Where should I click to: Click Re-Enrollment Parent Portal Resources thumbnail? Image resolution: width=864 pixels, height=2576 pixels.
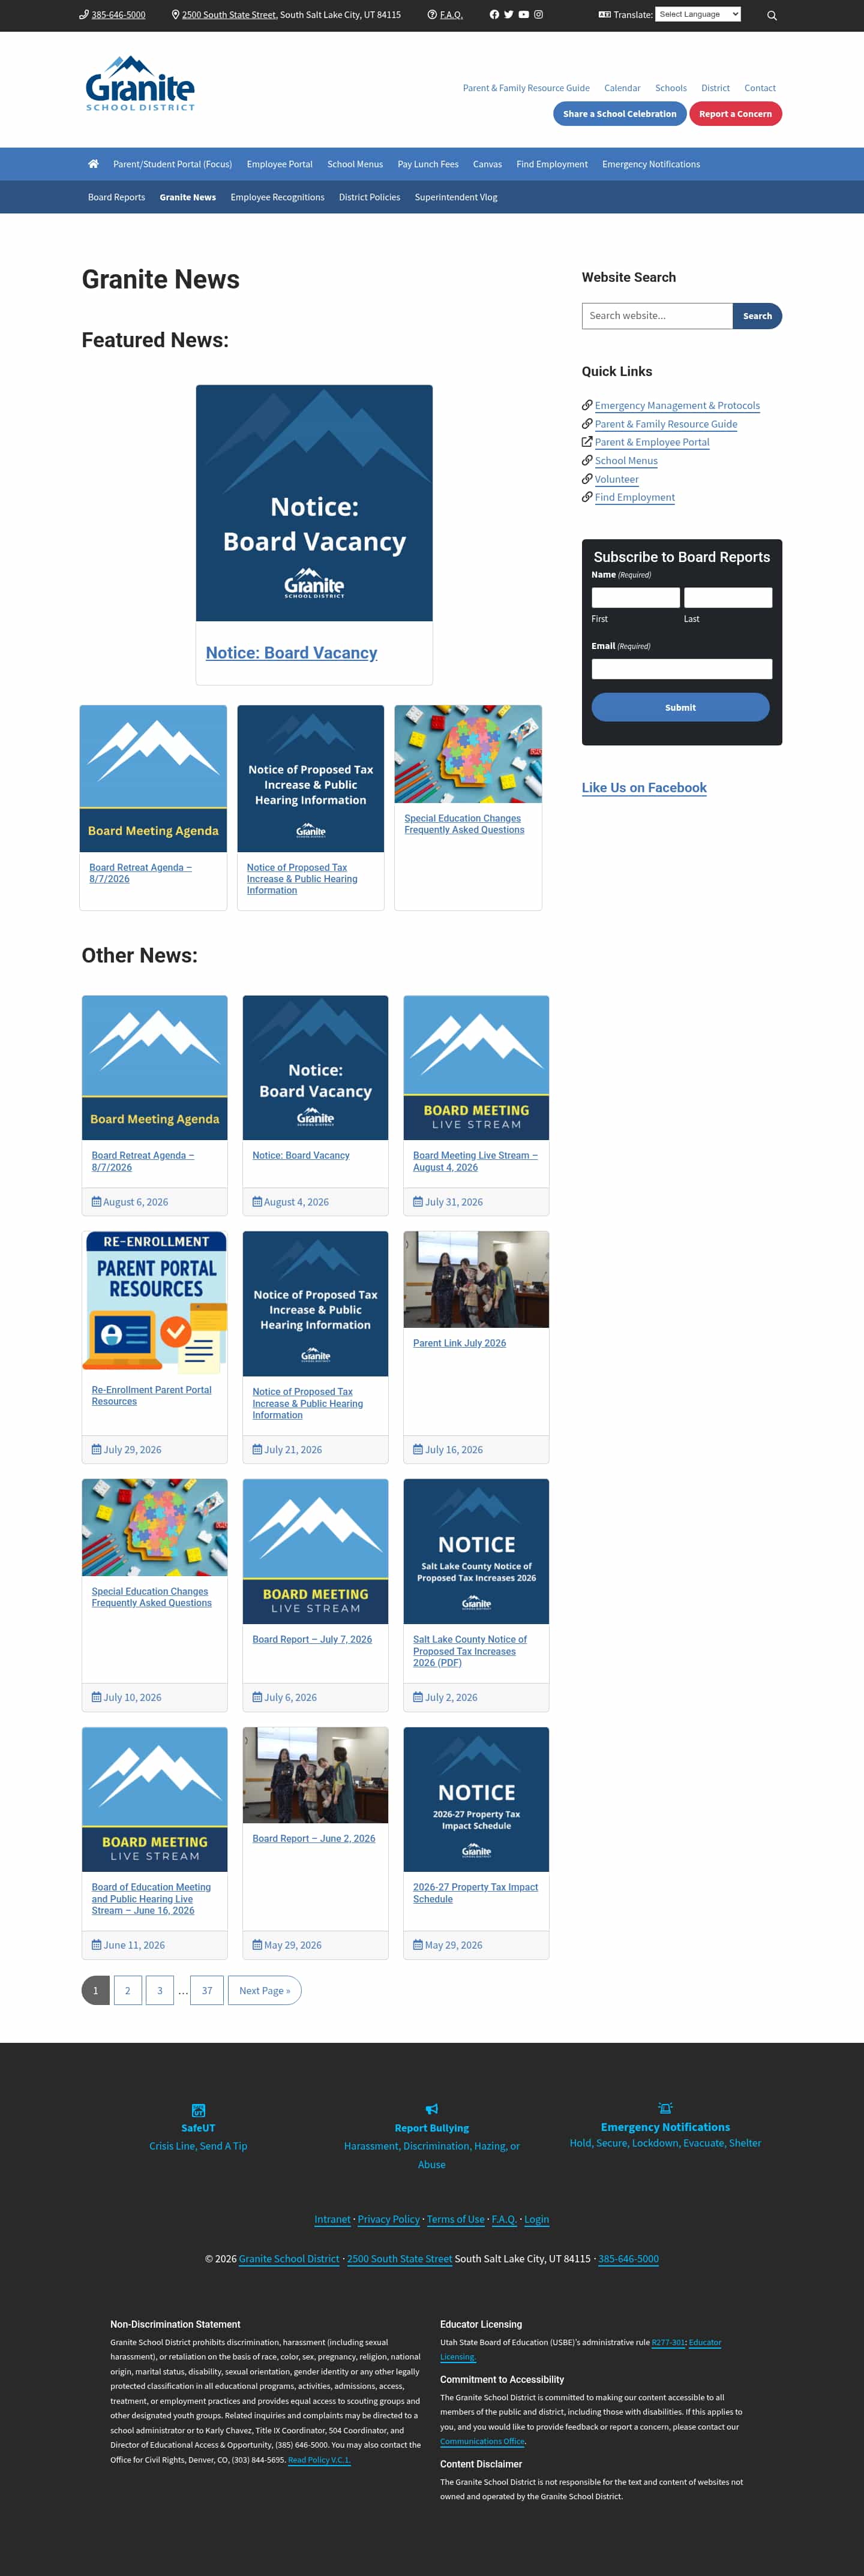point(155,1304)
